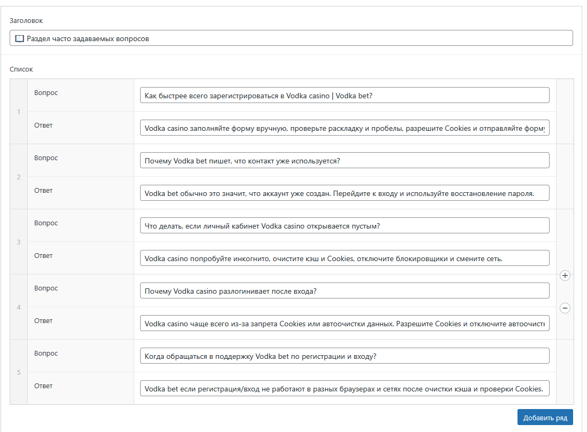The width and height of the screenshot is (587, 432).
Task: Click the row 5 number handle
Action: coord(19,372)
